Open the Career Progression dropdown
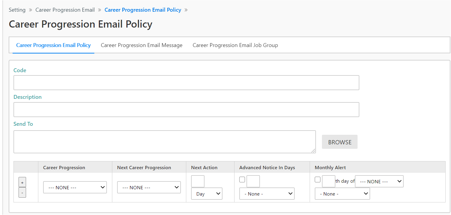Screen dimensions: 451x215 click(75, 187)
